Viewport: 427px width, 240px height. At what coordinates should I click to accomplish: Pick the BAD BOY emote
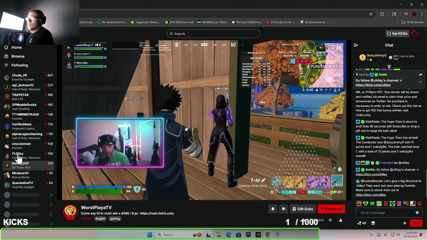click(386, 204)
